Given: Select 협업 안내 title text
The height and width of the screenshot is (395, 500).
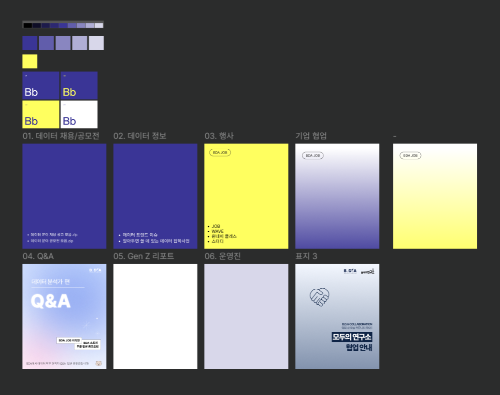Looking at the screenshot, I should (359, 348).
